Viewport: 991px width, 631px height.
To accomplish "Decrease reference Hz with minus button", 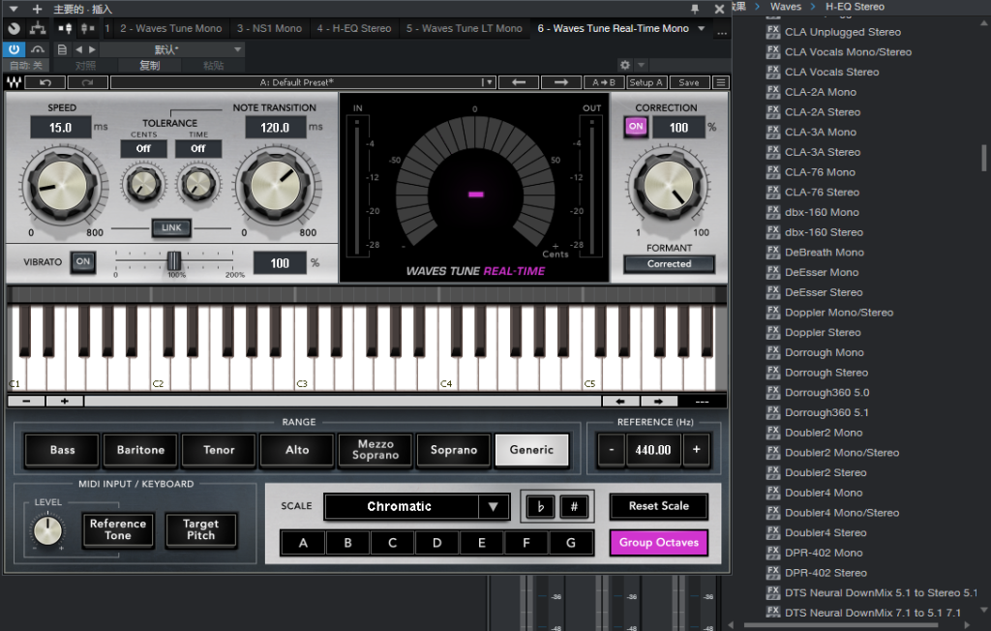I will coord(612,450).
